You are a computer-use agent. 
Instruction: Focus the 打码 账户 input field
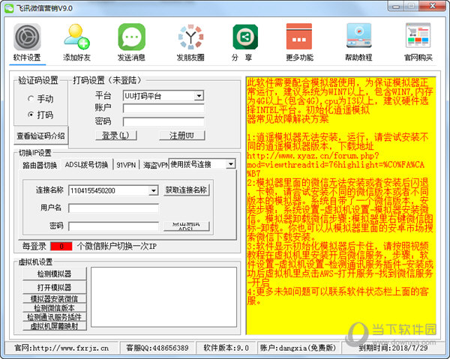click(x=163, y=109)
